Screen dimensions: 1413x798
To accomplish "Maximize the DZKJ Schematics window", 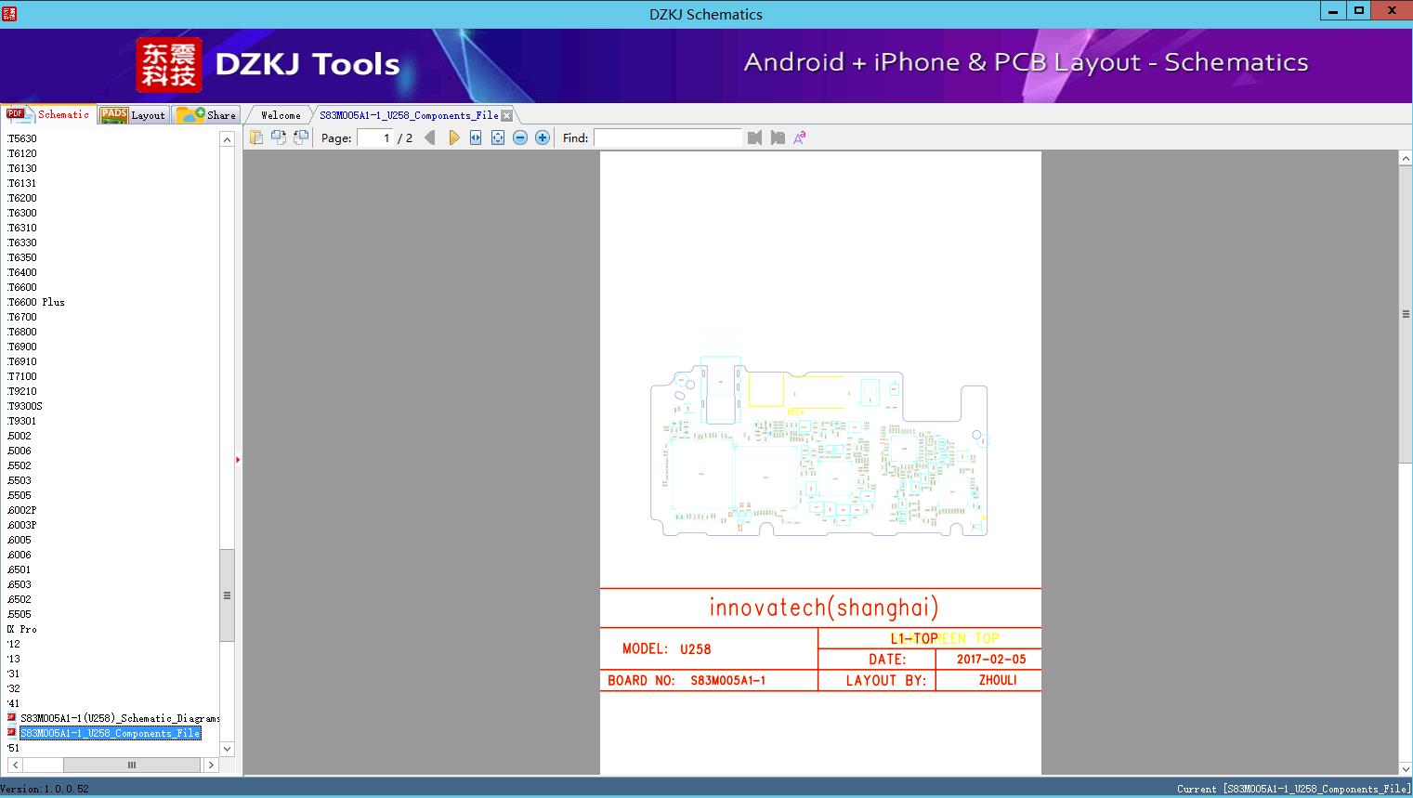I will tap(1359, 11).
